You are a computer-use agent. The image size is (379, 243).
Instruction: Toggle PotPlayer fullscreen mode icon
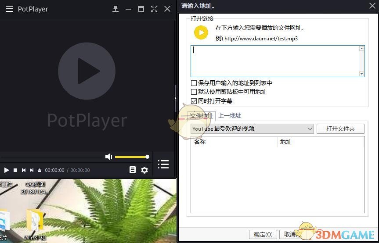coord(154,9)
